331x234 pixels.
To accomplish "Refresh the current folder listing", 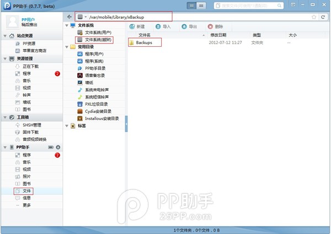I will click(x=323, y=17).
